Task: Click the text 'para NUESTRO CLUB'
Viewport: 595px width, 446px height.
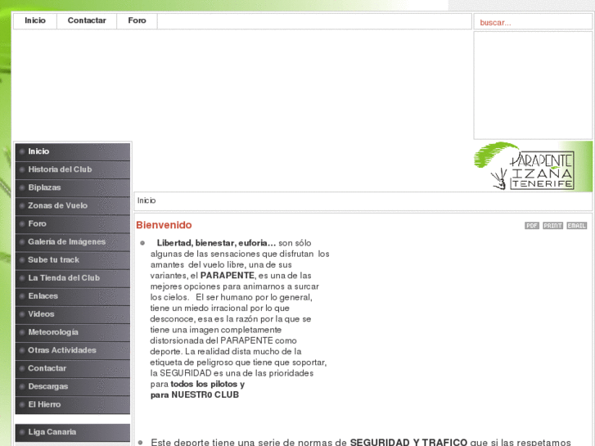Action: tap(195, 395)
